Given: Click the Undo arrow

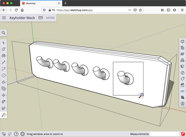Looking at the screenshot, I should coord(4,134).
